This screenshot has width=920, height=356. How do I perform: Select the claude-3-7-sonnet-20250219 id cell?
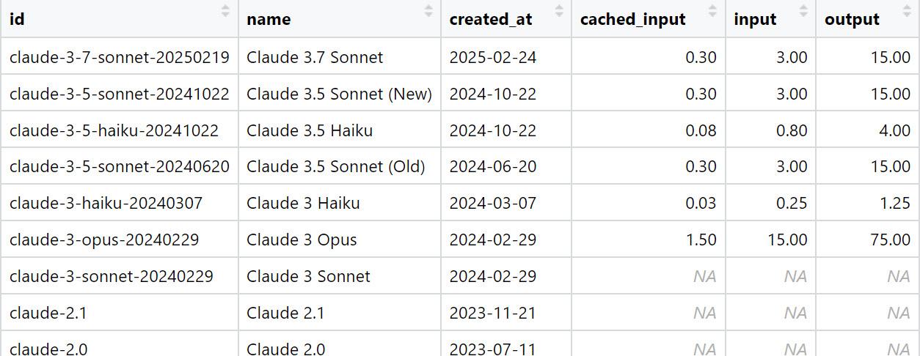(120, 56)
